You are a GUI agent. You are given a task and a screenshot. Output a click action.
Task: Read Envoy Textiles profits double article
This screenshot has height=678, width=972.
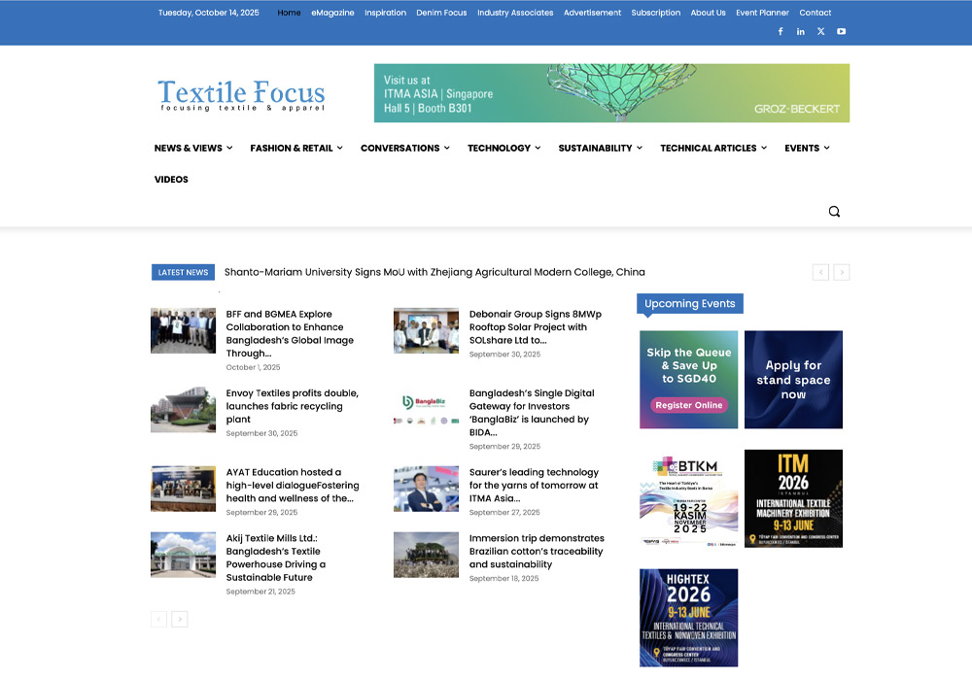(292, 406)
